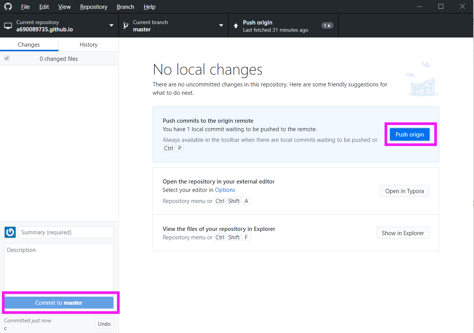The image size is (474, 333).
Task: Click the Committed just now text
Action: pos(28,321)
